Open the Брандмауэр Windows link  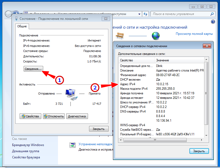tap(28, 145)
